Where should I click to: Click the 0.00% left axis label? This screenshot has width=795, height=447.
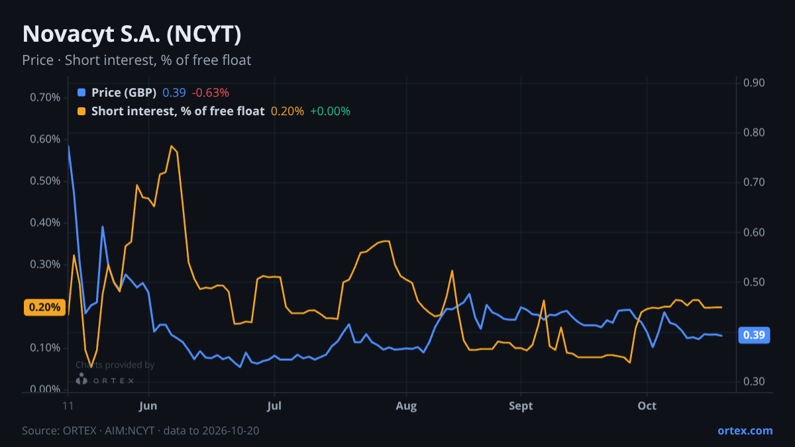click(x=45, y=389)
